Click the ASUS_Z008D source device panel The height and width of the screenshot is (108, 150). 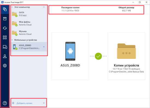point(70,56)
